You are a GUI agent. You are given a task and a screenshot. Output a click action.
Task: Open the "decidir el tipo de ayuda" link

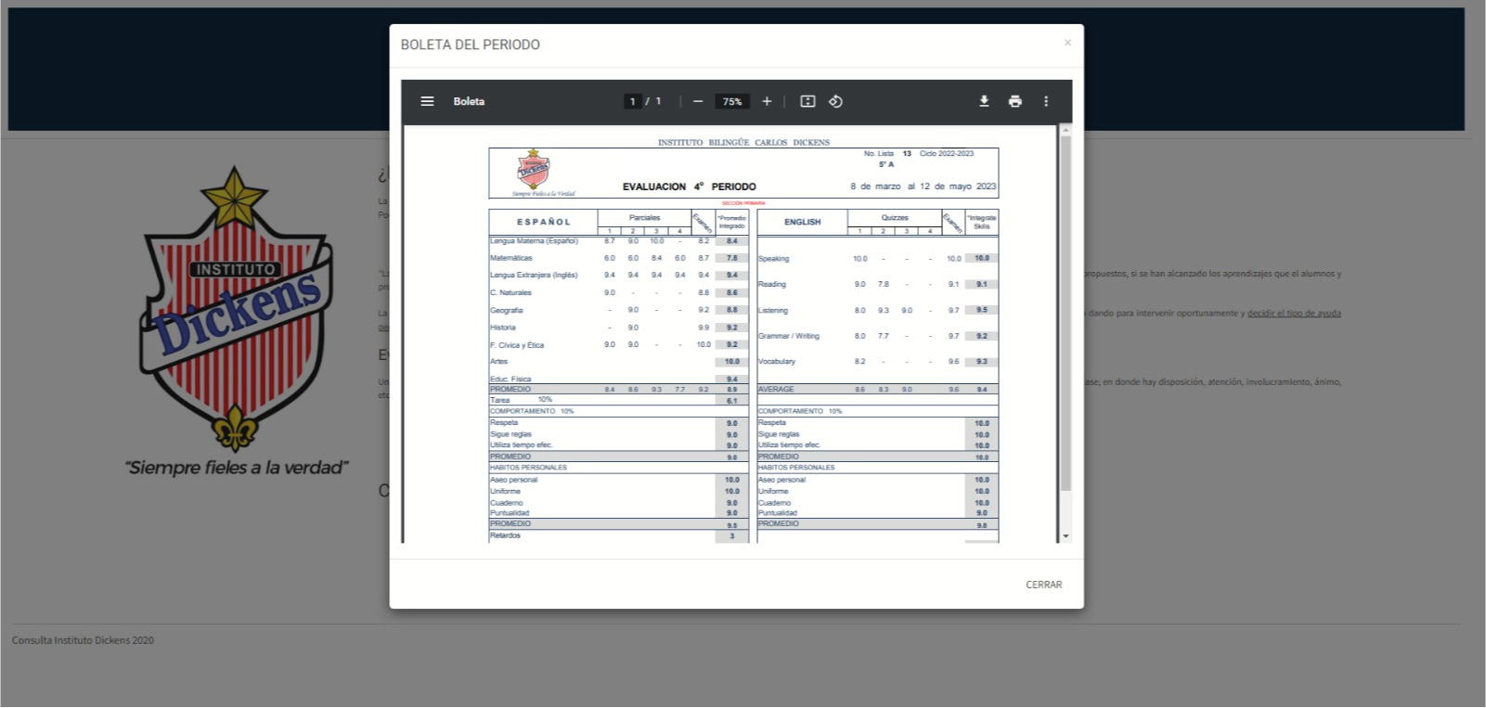[x=1294, y=314]
